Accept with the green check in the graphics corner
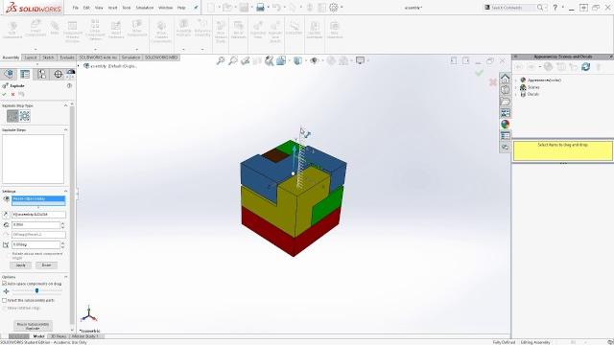Screen dimensions: 614x345 [479, 73]
